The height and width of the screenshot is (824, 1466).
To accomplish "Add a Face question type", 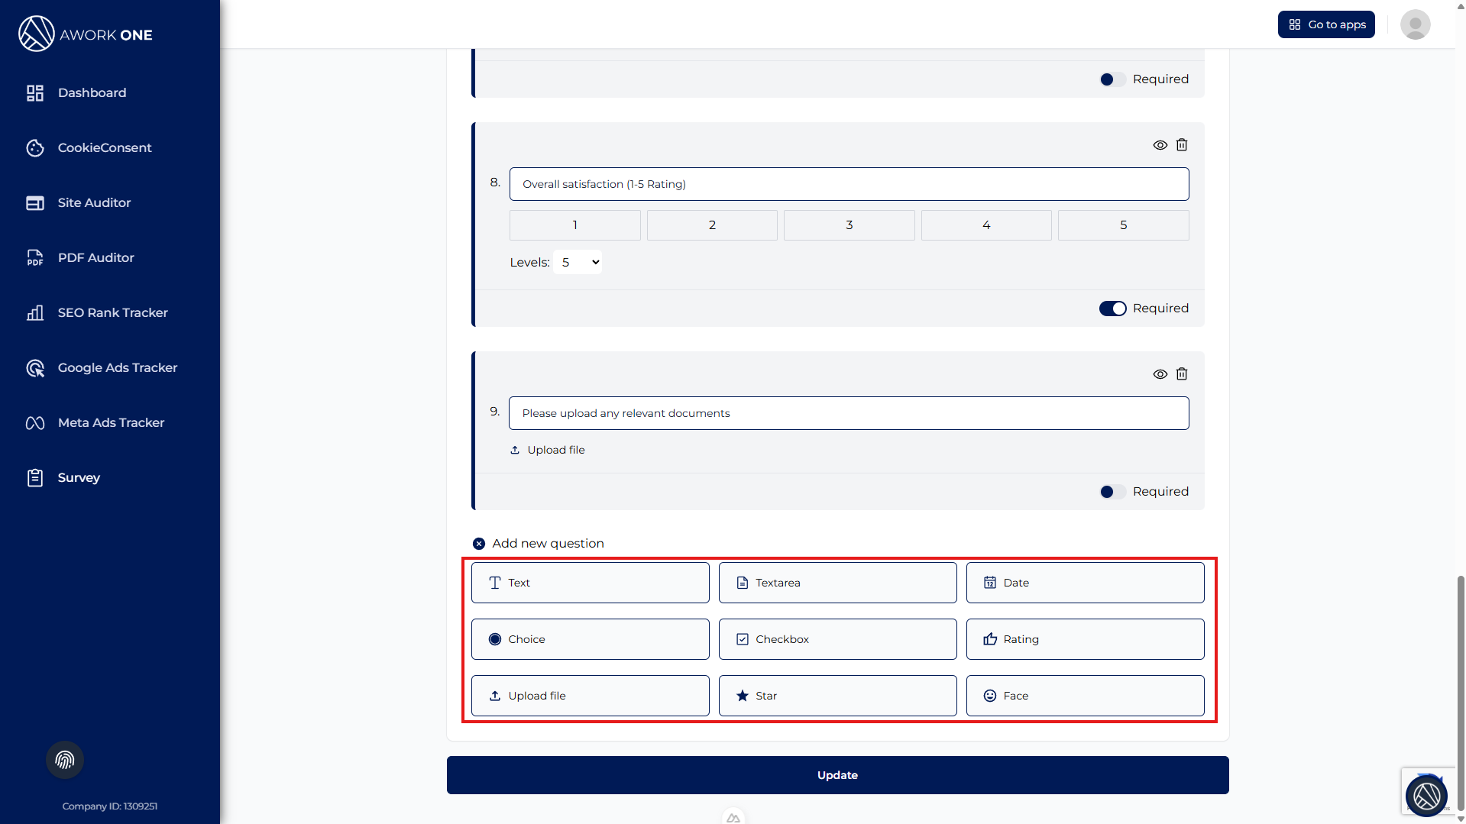I will [1085, 696].
